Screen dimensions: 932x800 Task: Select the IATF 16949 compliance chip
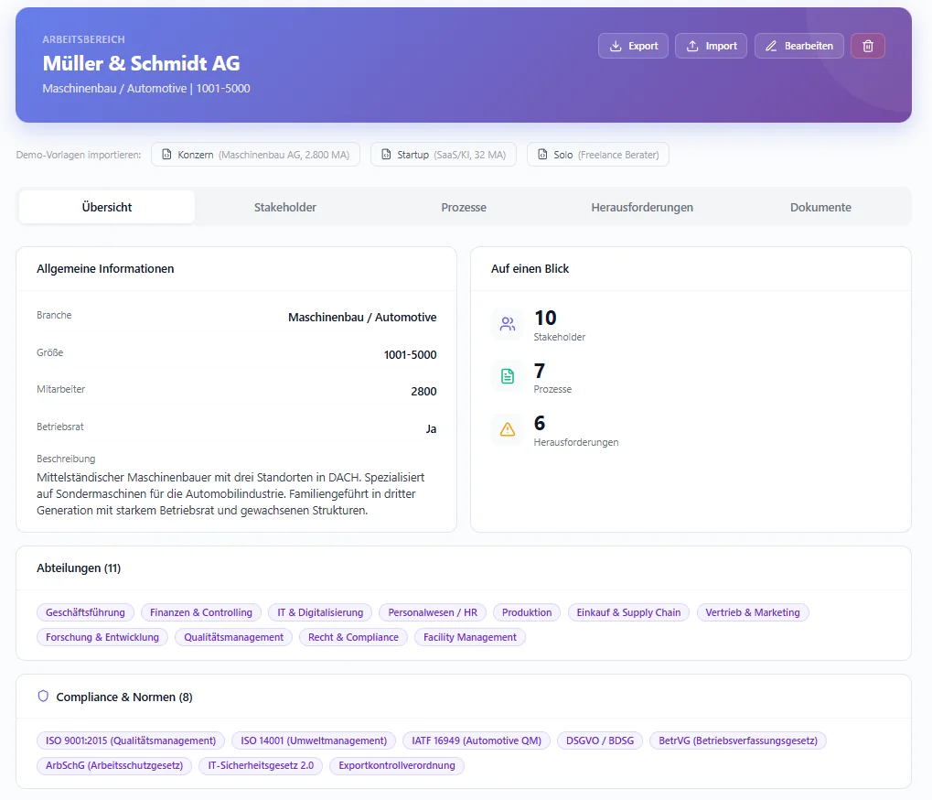pyautogui.click(x=476, y=741)
